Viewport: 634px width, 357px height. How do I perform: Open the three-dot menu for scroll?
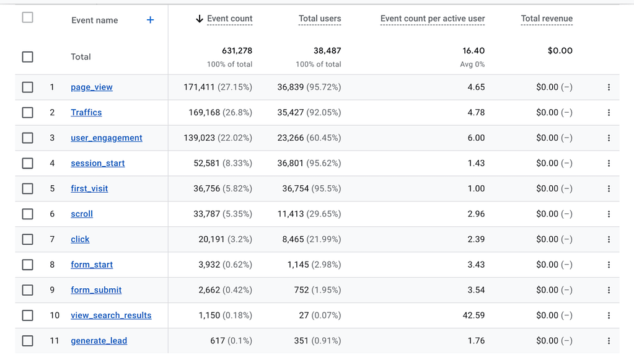609,214
